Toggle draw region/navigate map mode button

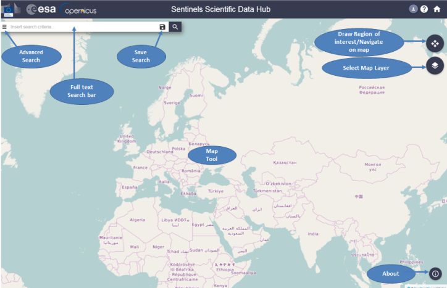tap(435, 44)
